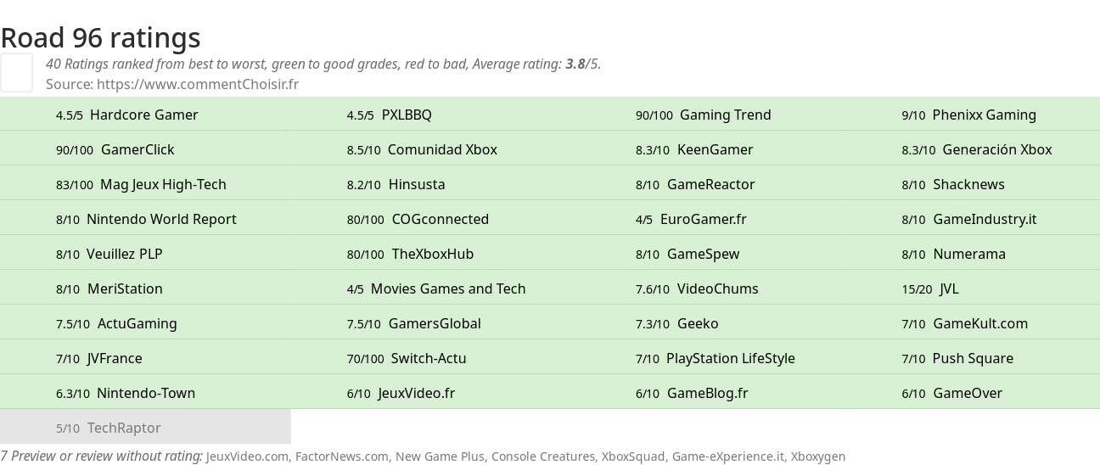Viewport: 1100px width, 465px height.
Task: Open the Hardcore Gamer 4.5/5 rating
Action: (145, 115)
